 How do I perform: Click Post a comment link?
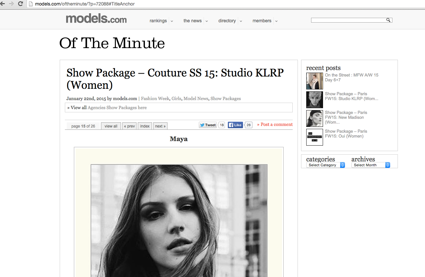coord(275,124)
